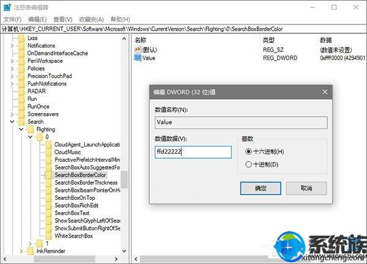This screenshot has height=264, width=367.
Task: Click the SearchBoxBorderThickness folder icon
Action: (x=49, y=183)
